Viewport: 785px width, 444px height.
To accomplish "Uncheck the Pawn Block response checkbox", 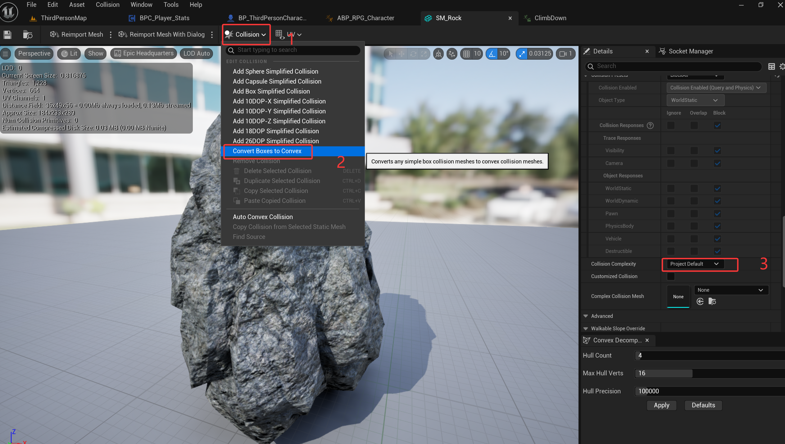I will [x=717, y=213].
